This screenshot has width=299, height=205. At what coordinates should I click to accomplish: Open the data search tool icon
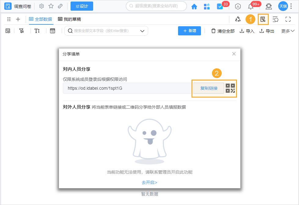[275, 19]
